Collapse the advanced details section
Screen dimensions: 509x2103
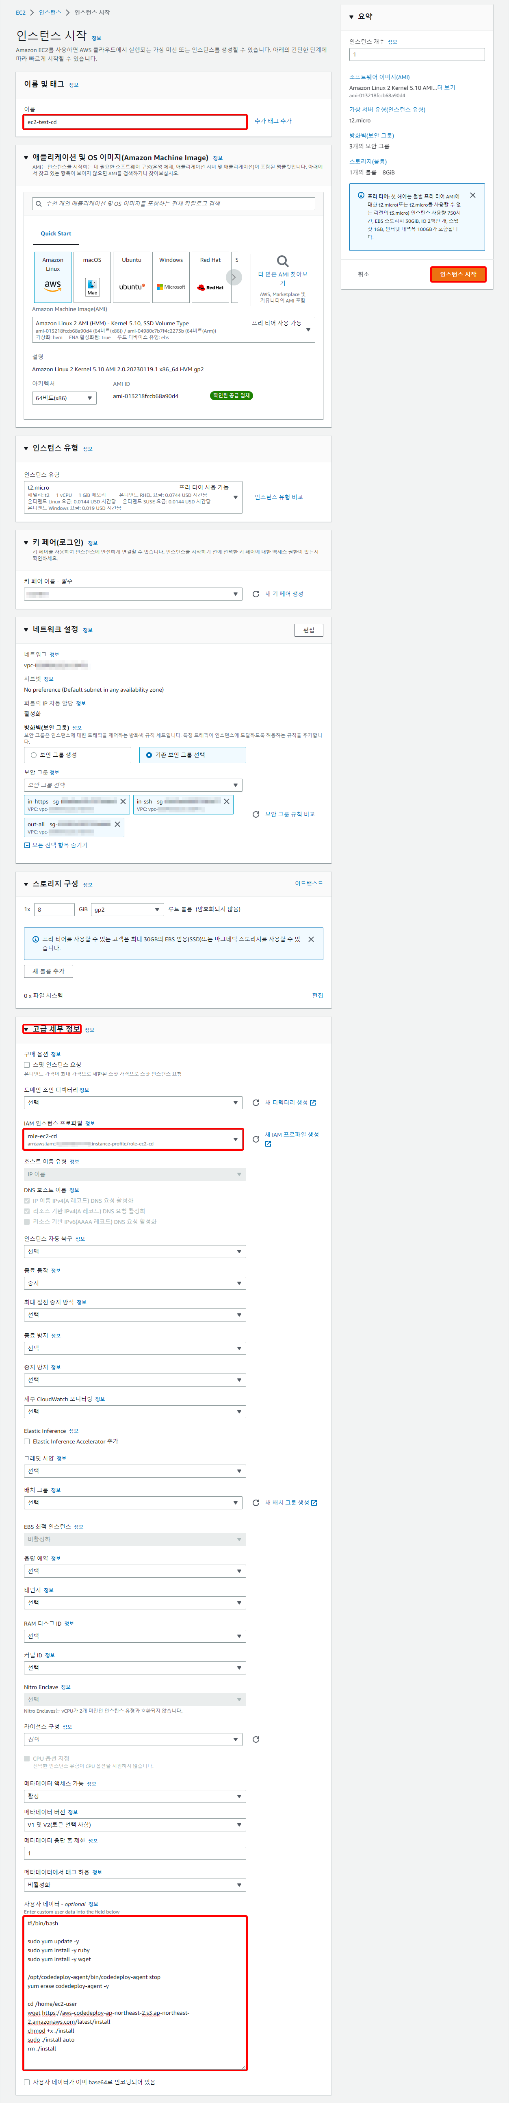point(26,1029)
